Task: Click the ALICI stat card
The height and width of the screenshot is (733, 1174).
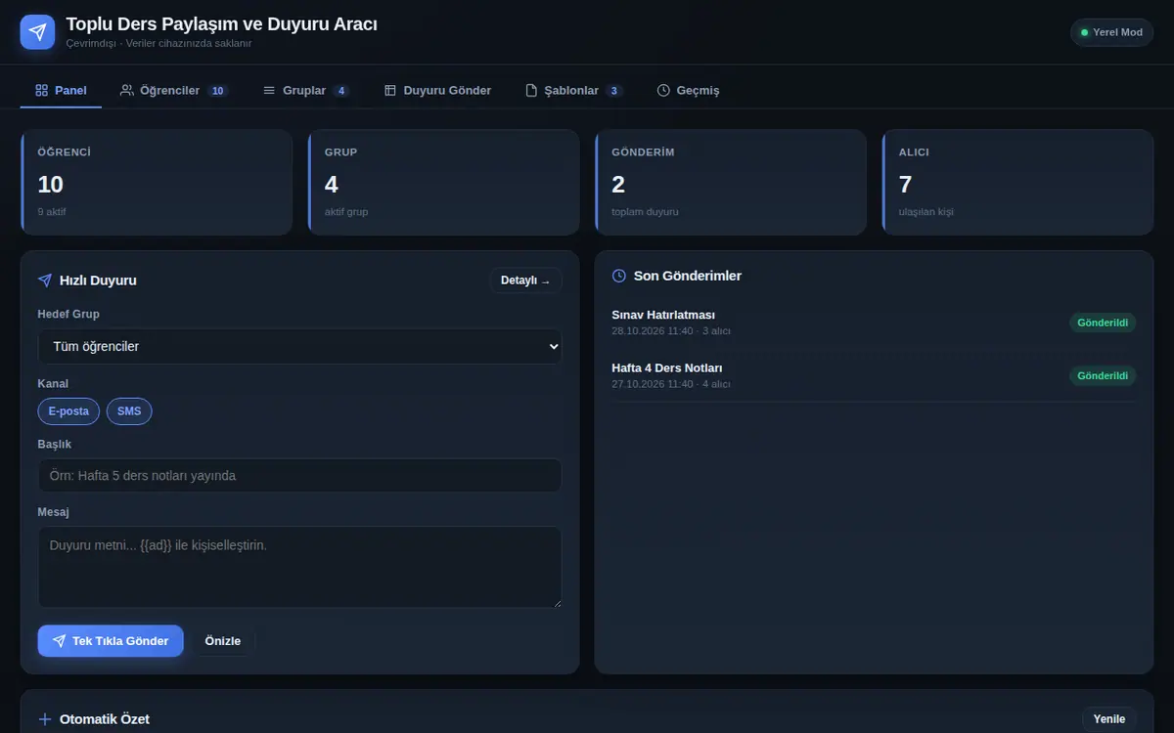Action: (x=1017, y=183)
